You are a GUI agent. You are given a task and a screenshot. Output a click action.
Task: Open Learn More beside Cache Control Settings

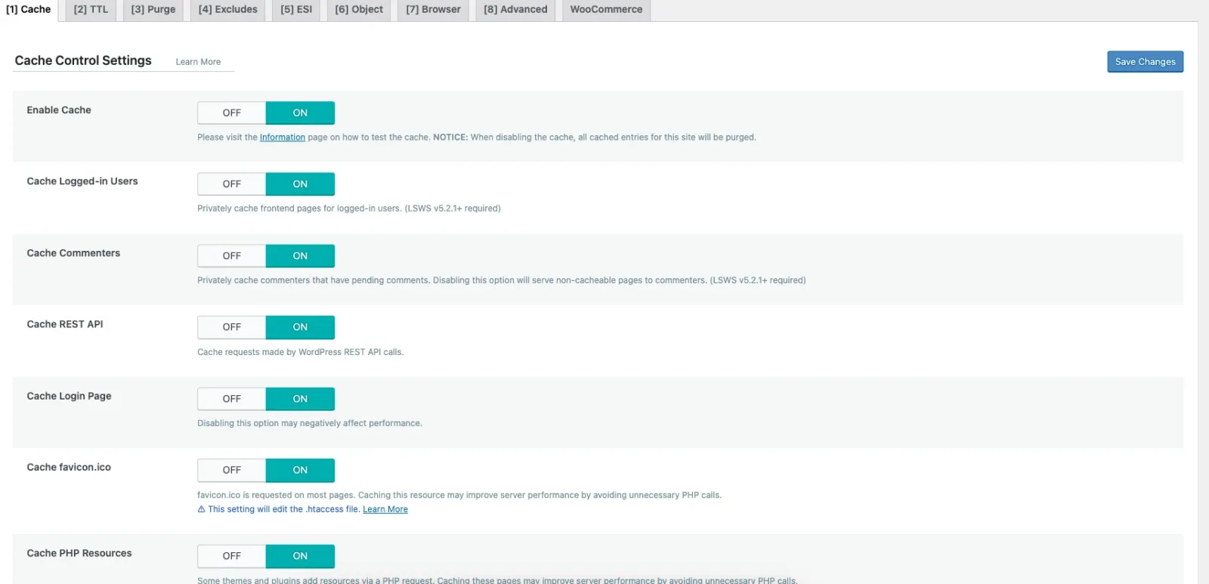point(198,62)
